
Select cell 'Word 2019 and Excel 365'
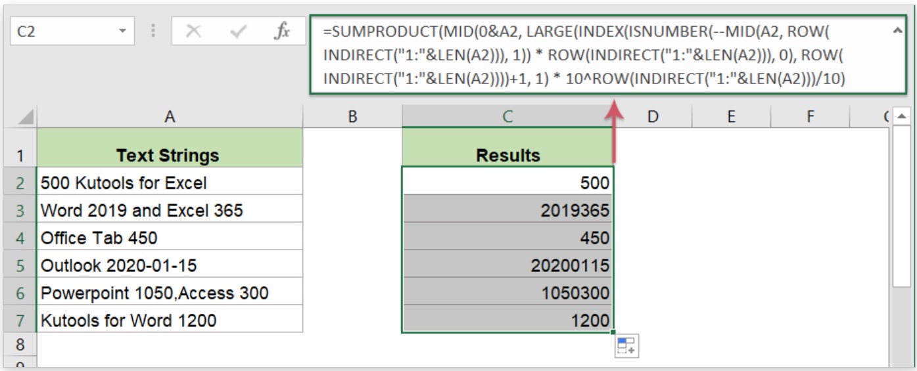coord(170,209)
